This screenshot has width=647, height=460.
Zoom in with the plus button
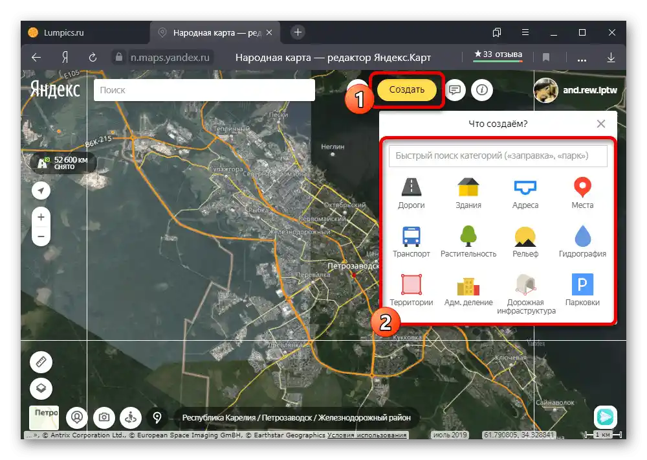(41, 217)
